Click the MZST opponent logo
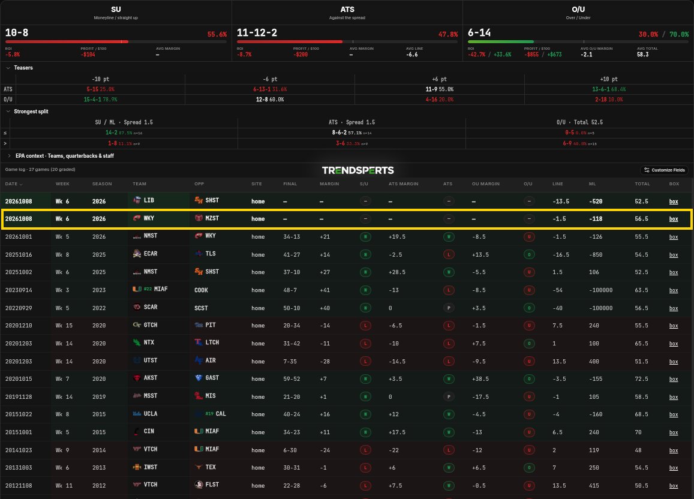 (x=199, y=218)
